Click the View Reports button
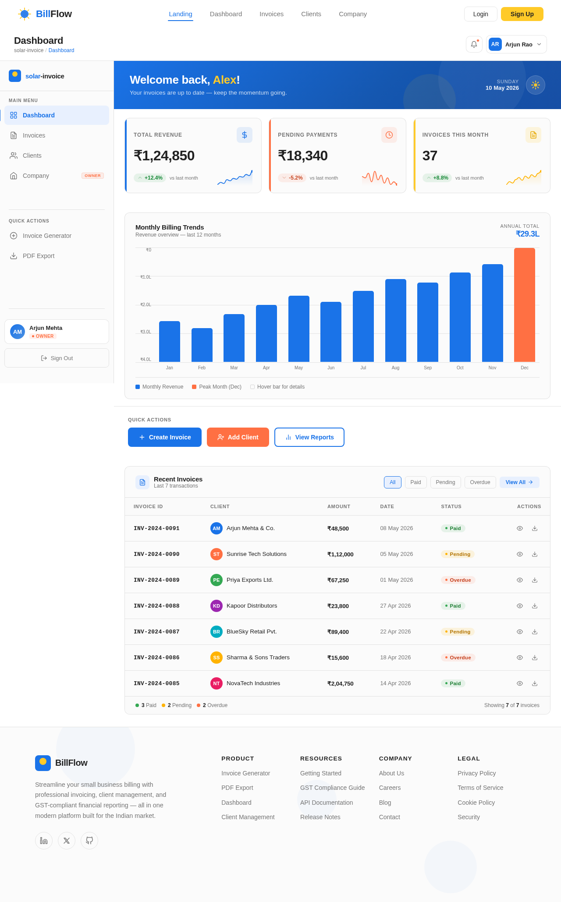Image resolution: width=561 pixels, height=902 pixels. tap(309, 437)
